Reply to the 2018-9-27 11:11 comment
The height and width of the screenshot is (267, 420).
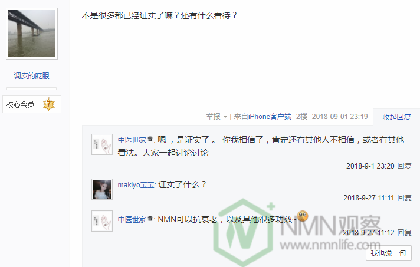tap(404, 197)
